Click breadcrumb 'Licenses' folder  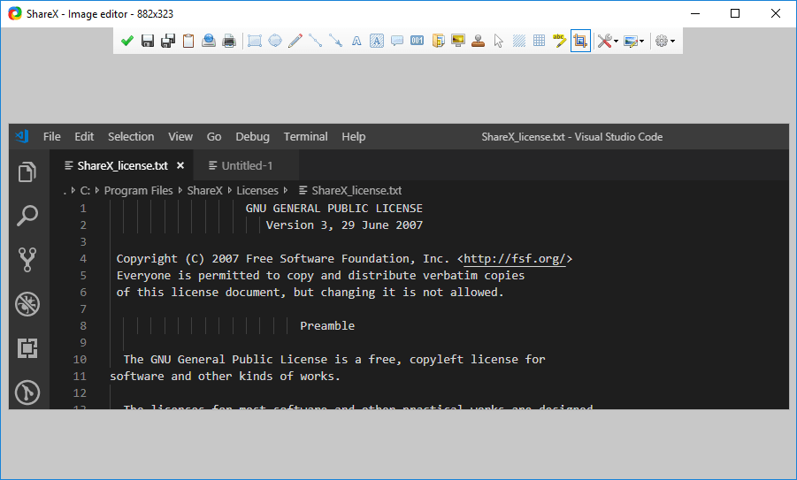(257, 190)
